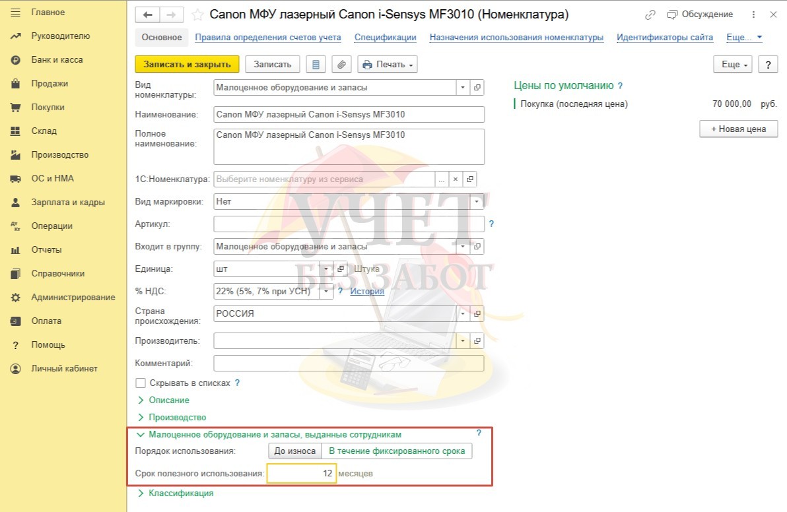The image size is (787, 512).
Task: Click the История link
Action: 366,291
